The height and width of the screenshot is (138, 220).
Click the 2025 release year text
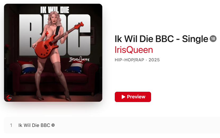tap(154, 60)
